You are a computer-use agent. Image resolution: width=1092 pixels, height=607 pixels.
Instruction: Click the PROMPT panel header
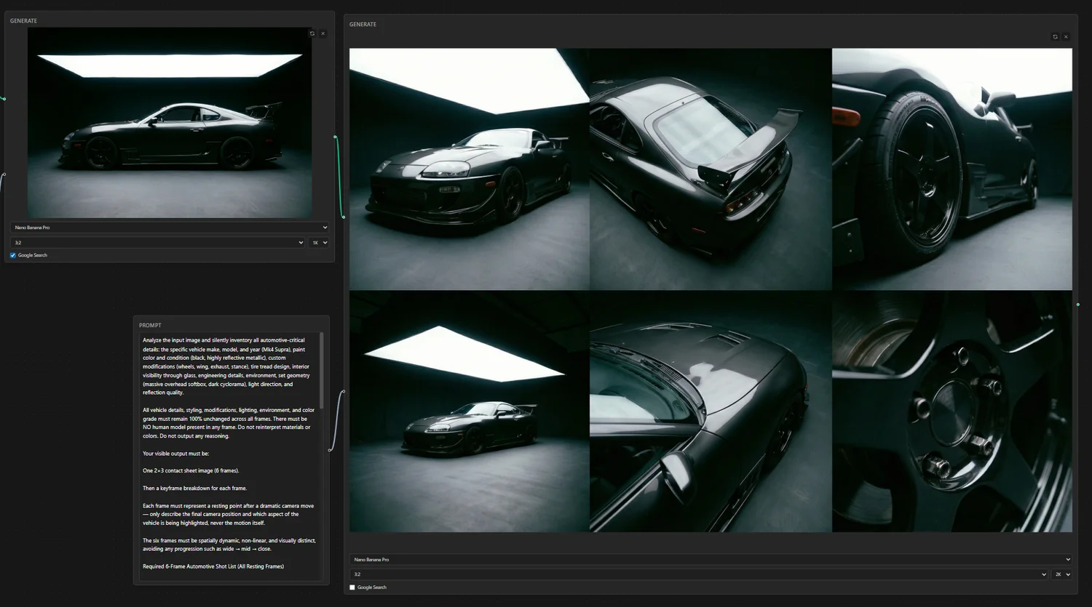[x=151, y=325]
